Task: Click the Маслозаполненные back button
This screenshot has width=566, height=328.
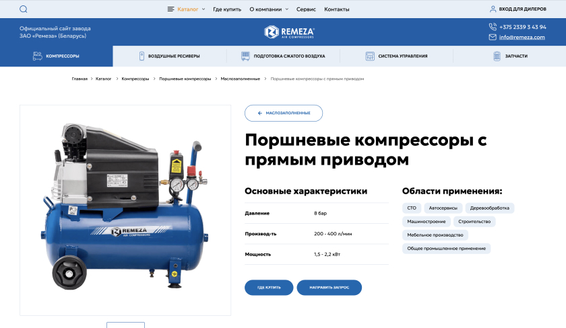Action: 284,113
